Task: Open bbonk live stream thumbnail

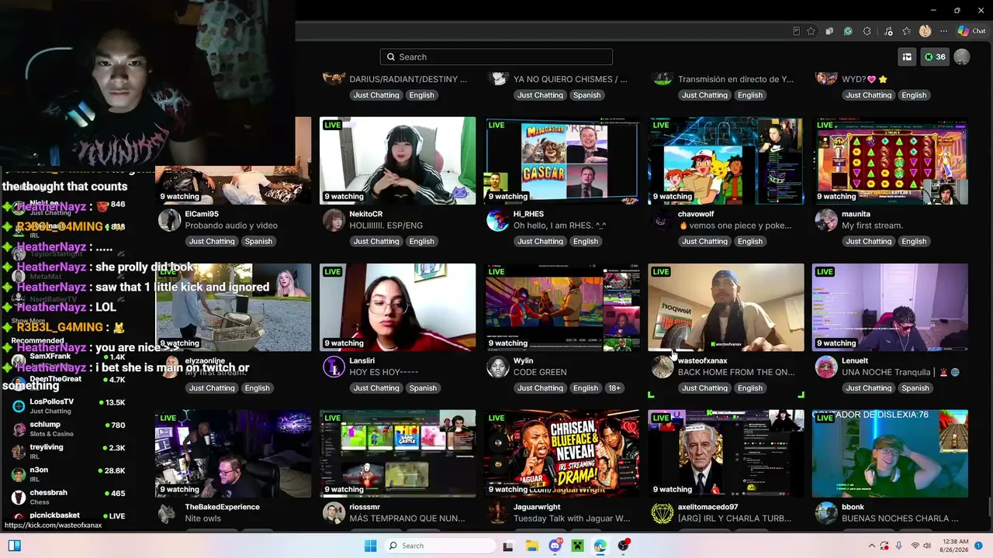Action: tap(891, 453)
